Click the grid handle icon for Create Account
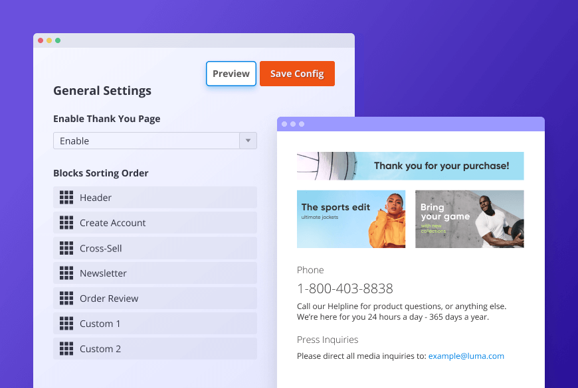Screen dimensions: 578x388 (x=66, y=223)
